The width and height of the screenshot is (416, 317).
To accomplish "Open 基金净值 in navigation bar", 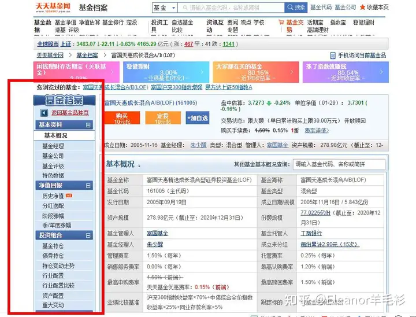I will [x=65, y=23].
